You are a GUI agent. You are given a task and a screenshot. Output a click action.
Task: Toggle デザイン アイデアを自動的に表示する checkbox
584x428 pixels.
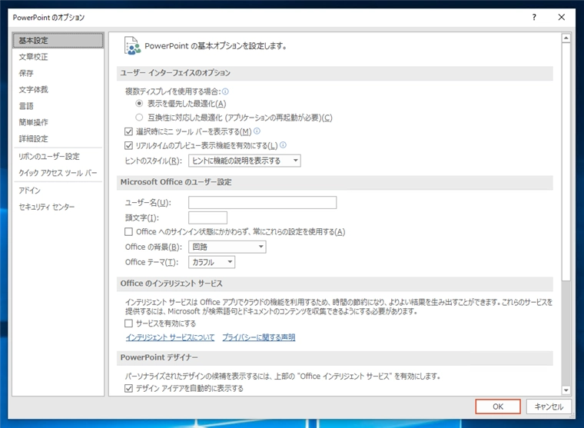point(128,389)
